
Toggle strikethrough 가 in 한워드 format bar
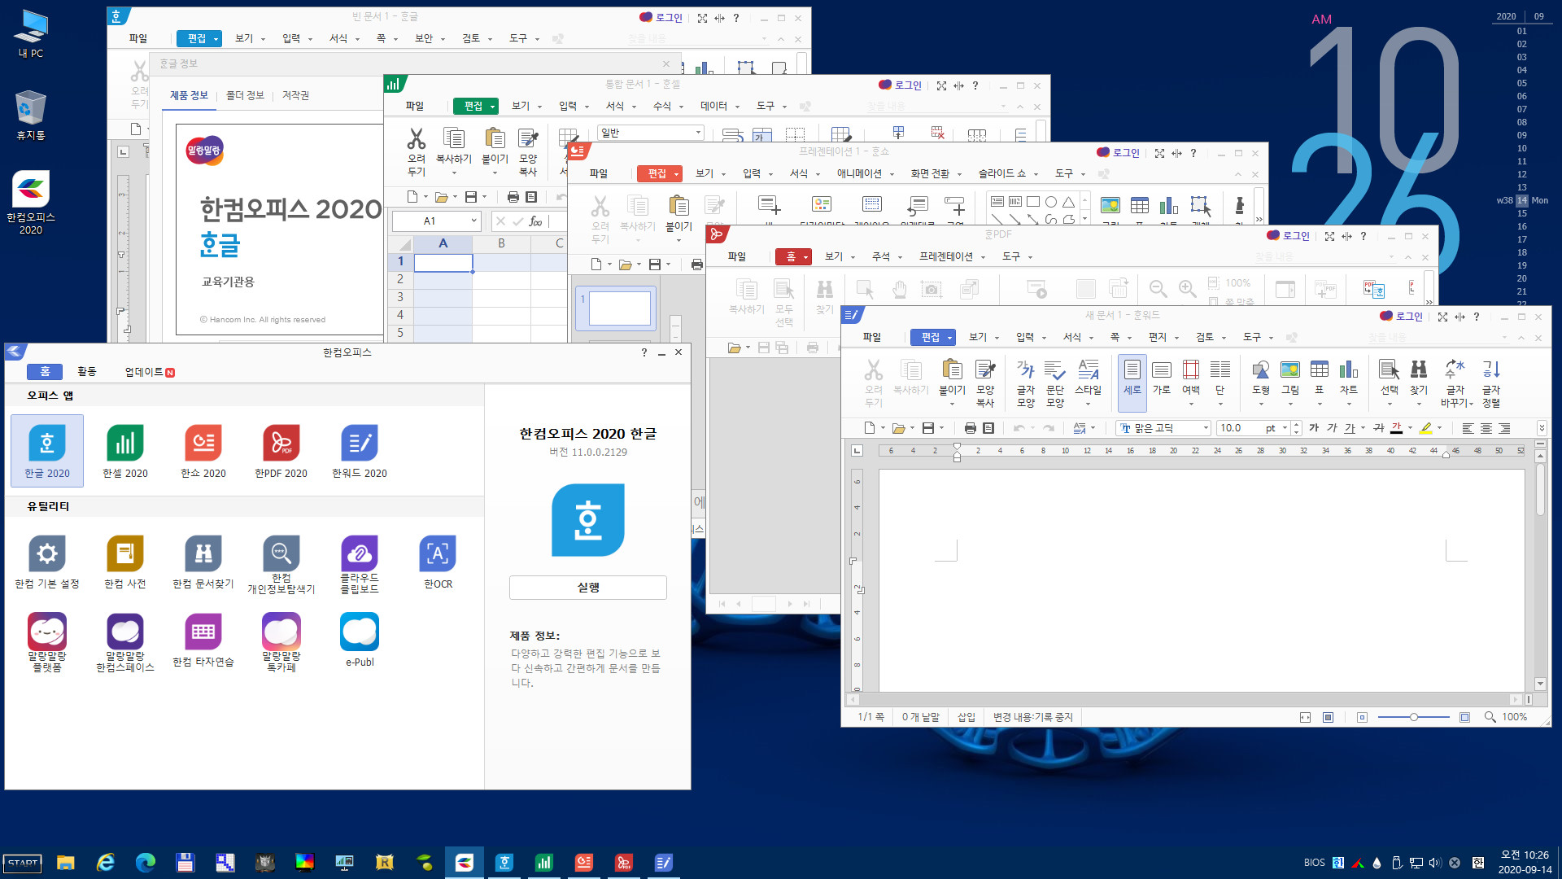point(1379,428)
